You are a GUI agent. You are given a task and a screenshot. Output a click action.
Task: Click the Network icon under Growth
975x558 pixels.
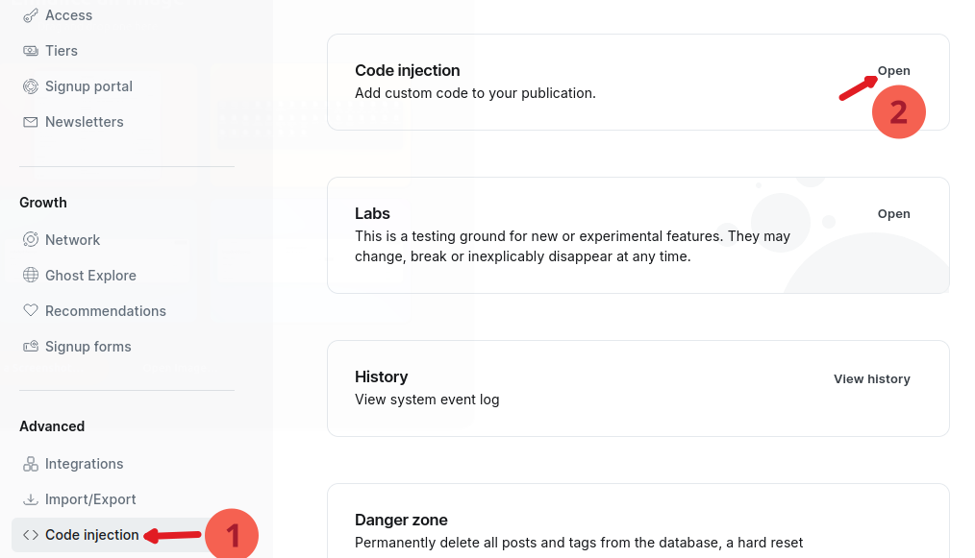31,240
